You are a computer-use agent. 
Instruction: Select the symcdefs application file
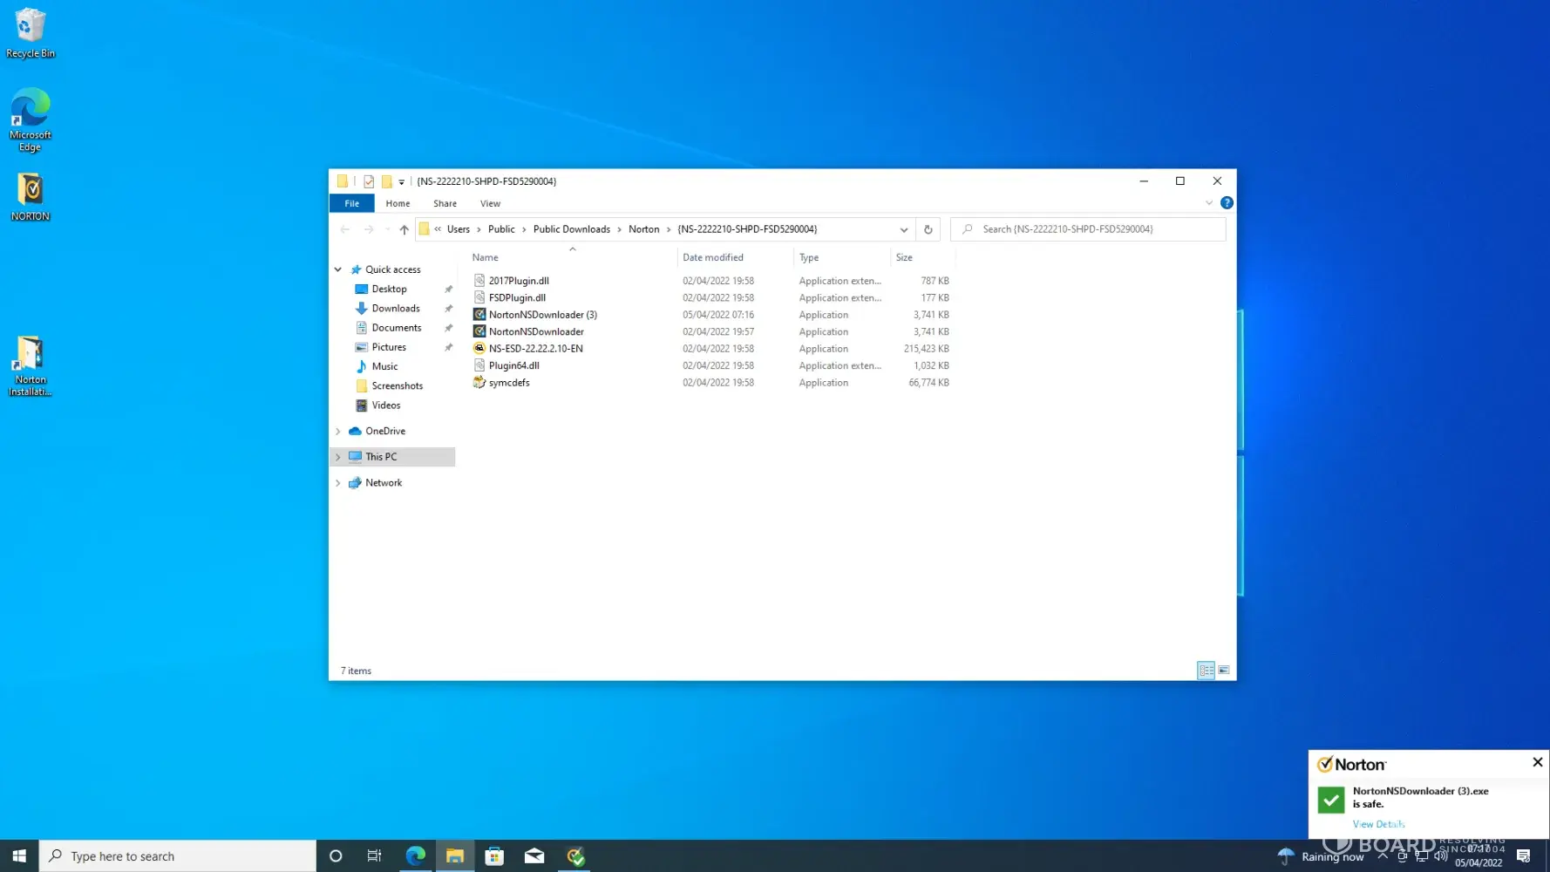pos(509,383)
